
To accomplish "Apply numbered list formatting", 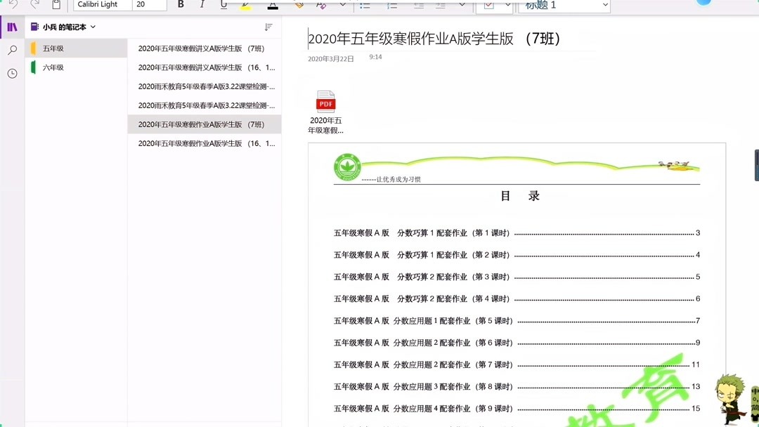I will (392, 4).
